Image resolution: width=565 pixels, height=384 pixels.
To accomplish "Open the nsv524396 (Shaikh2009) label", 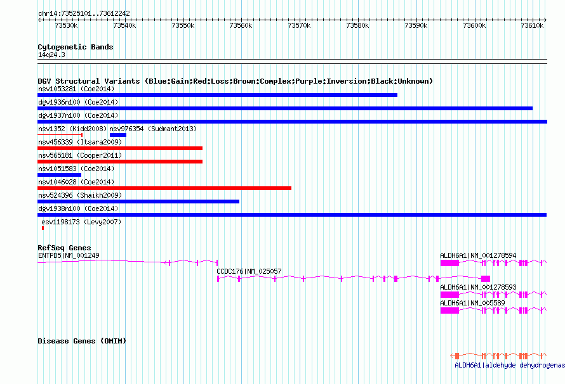I will pyautogui.click(x=80, y=195).
